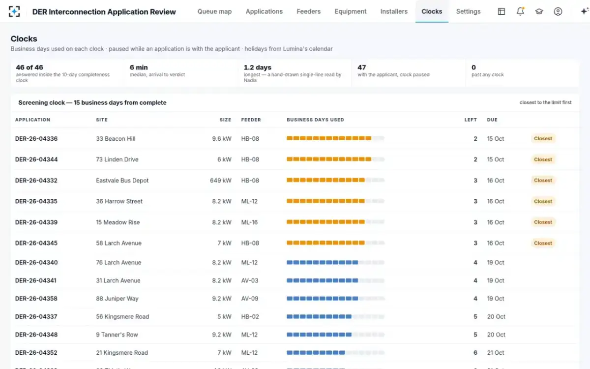Click the blue progress bar for DER-26-04340
This screenshot has width=590, height=369.
[335, 263]
